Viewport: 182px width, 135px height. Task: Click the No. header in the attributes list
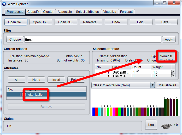[x=14, y=89]
